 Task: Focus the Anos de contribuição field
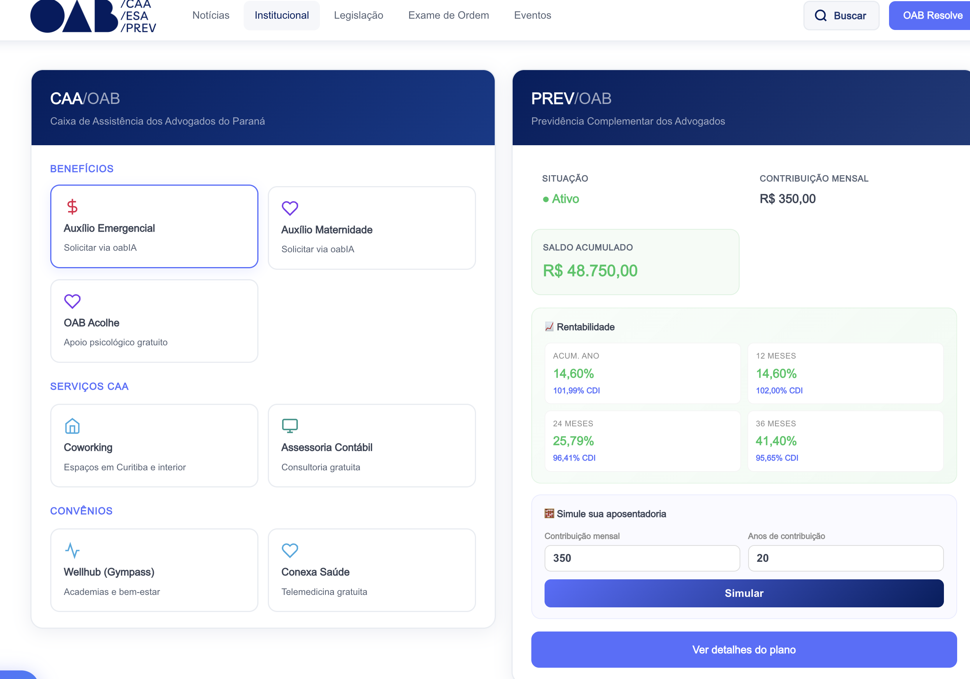(x=845, y=558)
